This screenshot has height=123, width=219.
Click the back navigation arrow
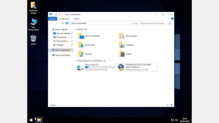point(51,24)
